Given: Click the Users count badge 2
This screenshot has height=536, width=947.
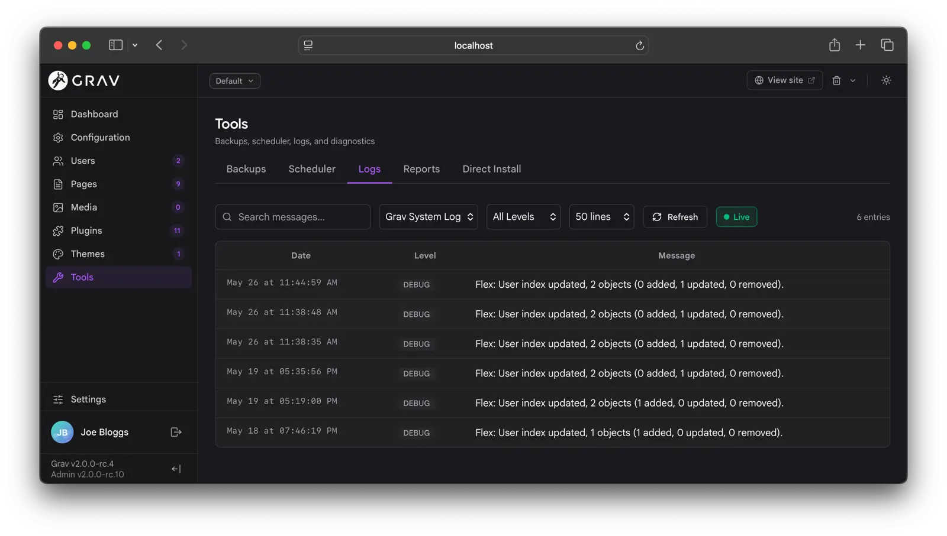Looking at the screenshot, I should (178, 161).
